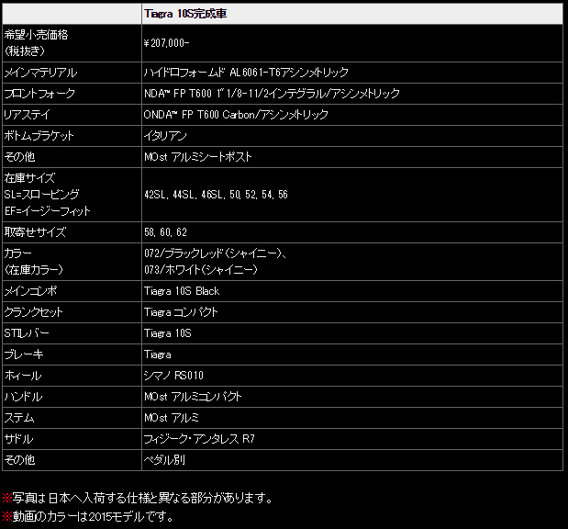Viewport: 568px width, 529px height.
Task: Select the 'ステム' row label
Action: click(19, 418)
